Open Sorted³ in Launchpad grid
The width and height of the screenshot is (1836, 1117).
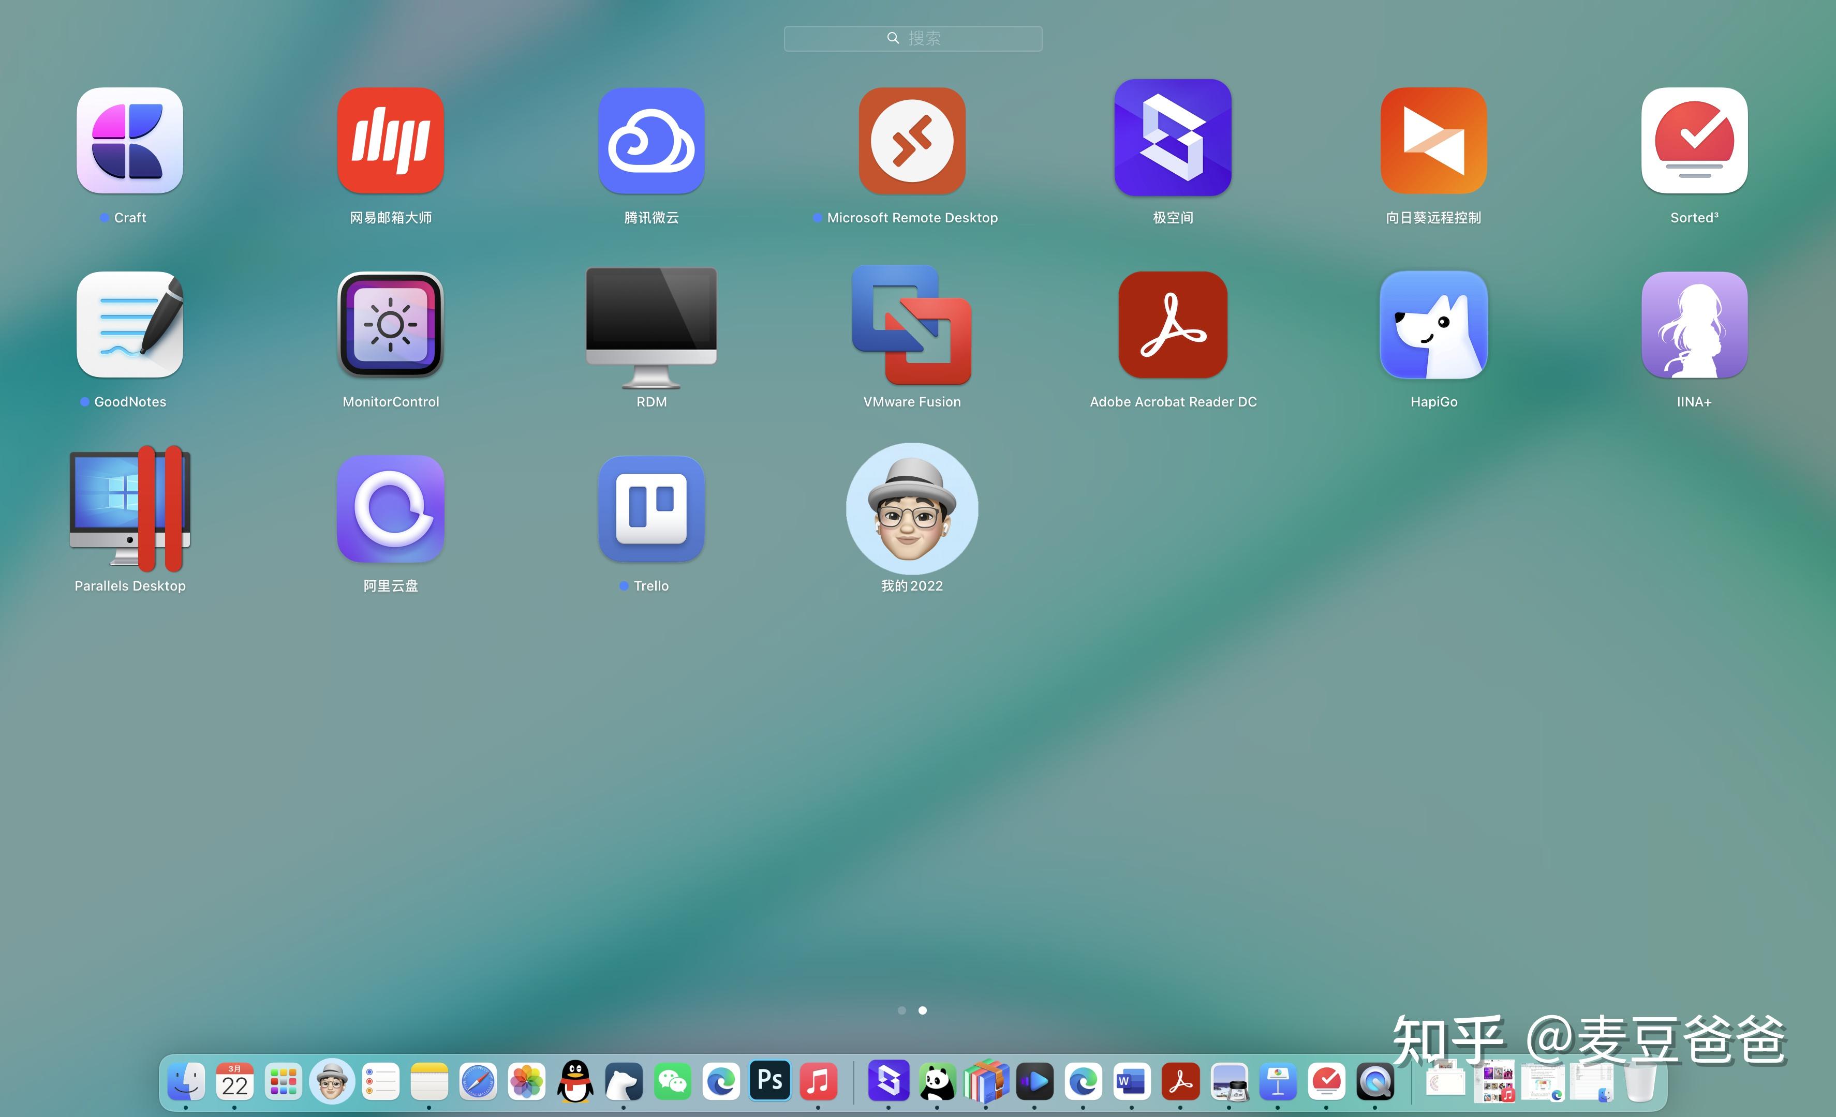pos(1694,141)
